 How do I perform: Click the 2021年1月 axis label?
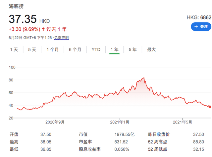pyautogui.click(x=120, y=122)
